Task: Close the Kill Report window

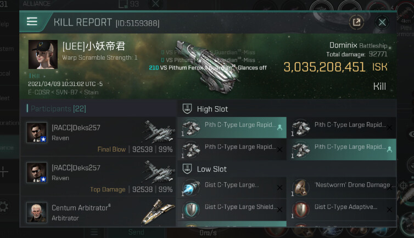Action: [382, 22]
